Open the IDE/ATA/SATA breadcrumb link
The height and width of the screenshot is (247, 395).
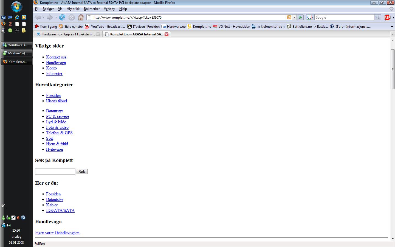pyautogui.click(x=60, y=210)
